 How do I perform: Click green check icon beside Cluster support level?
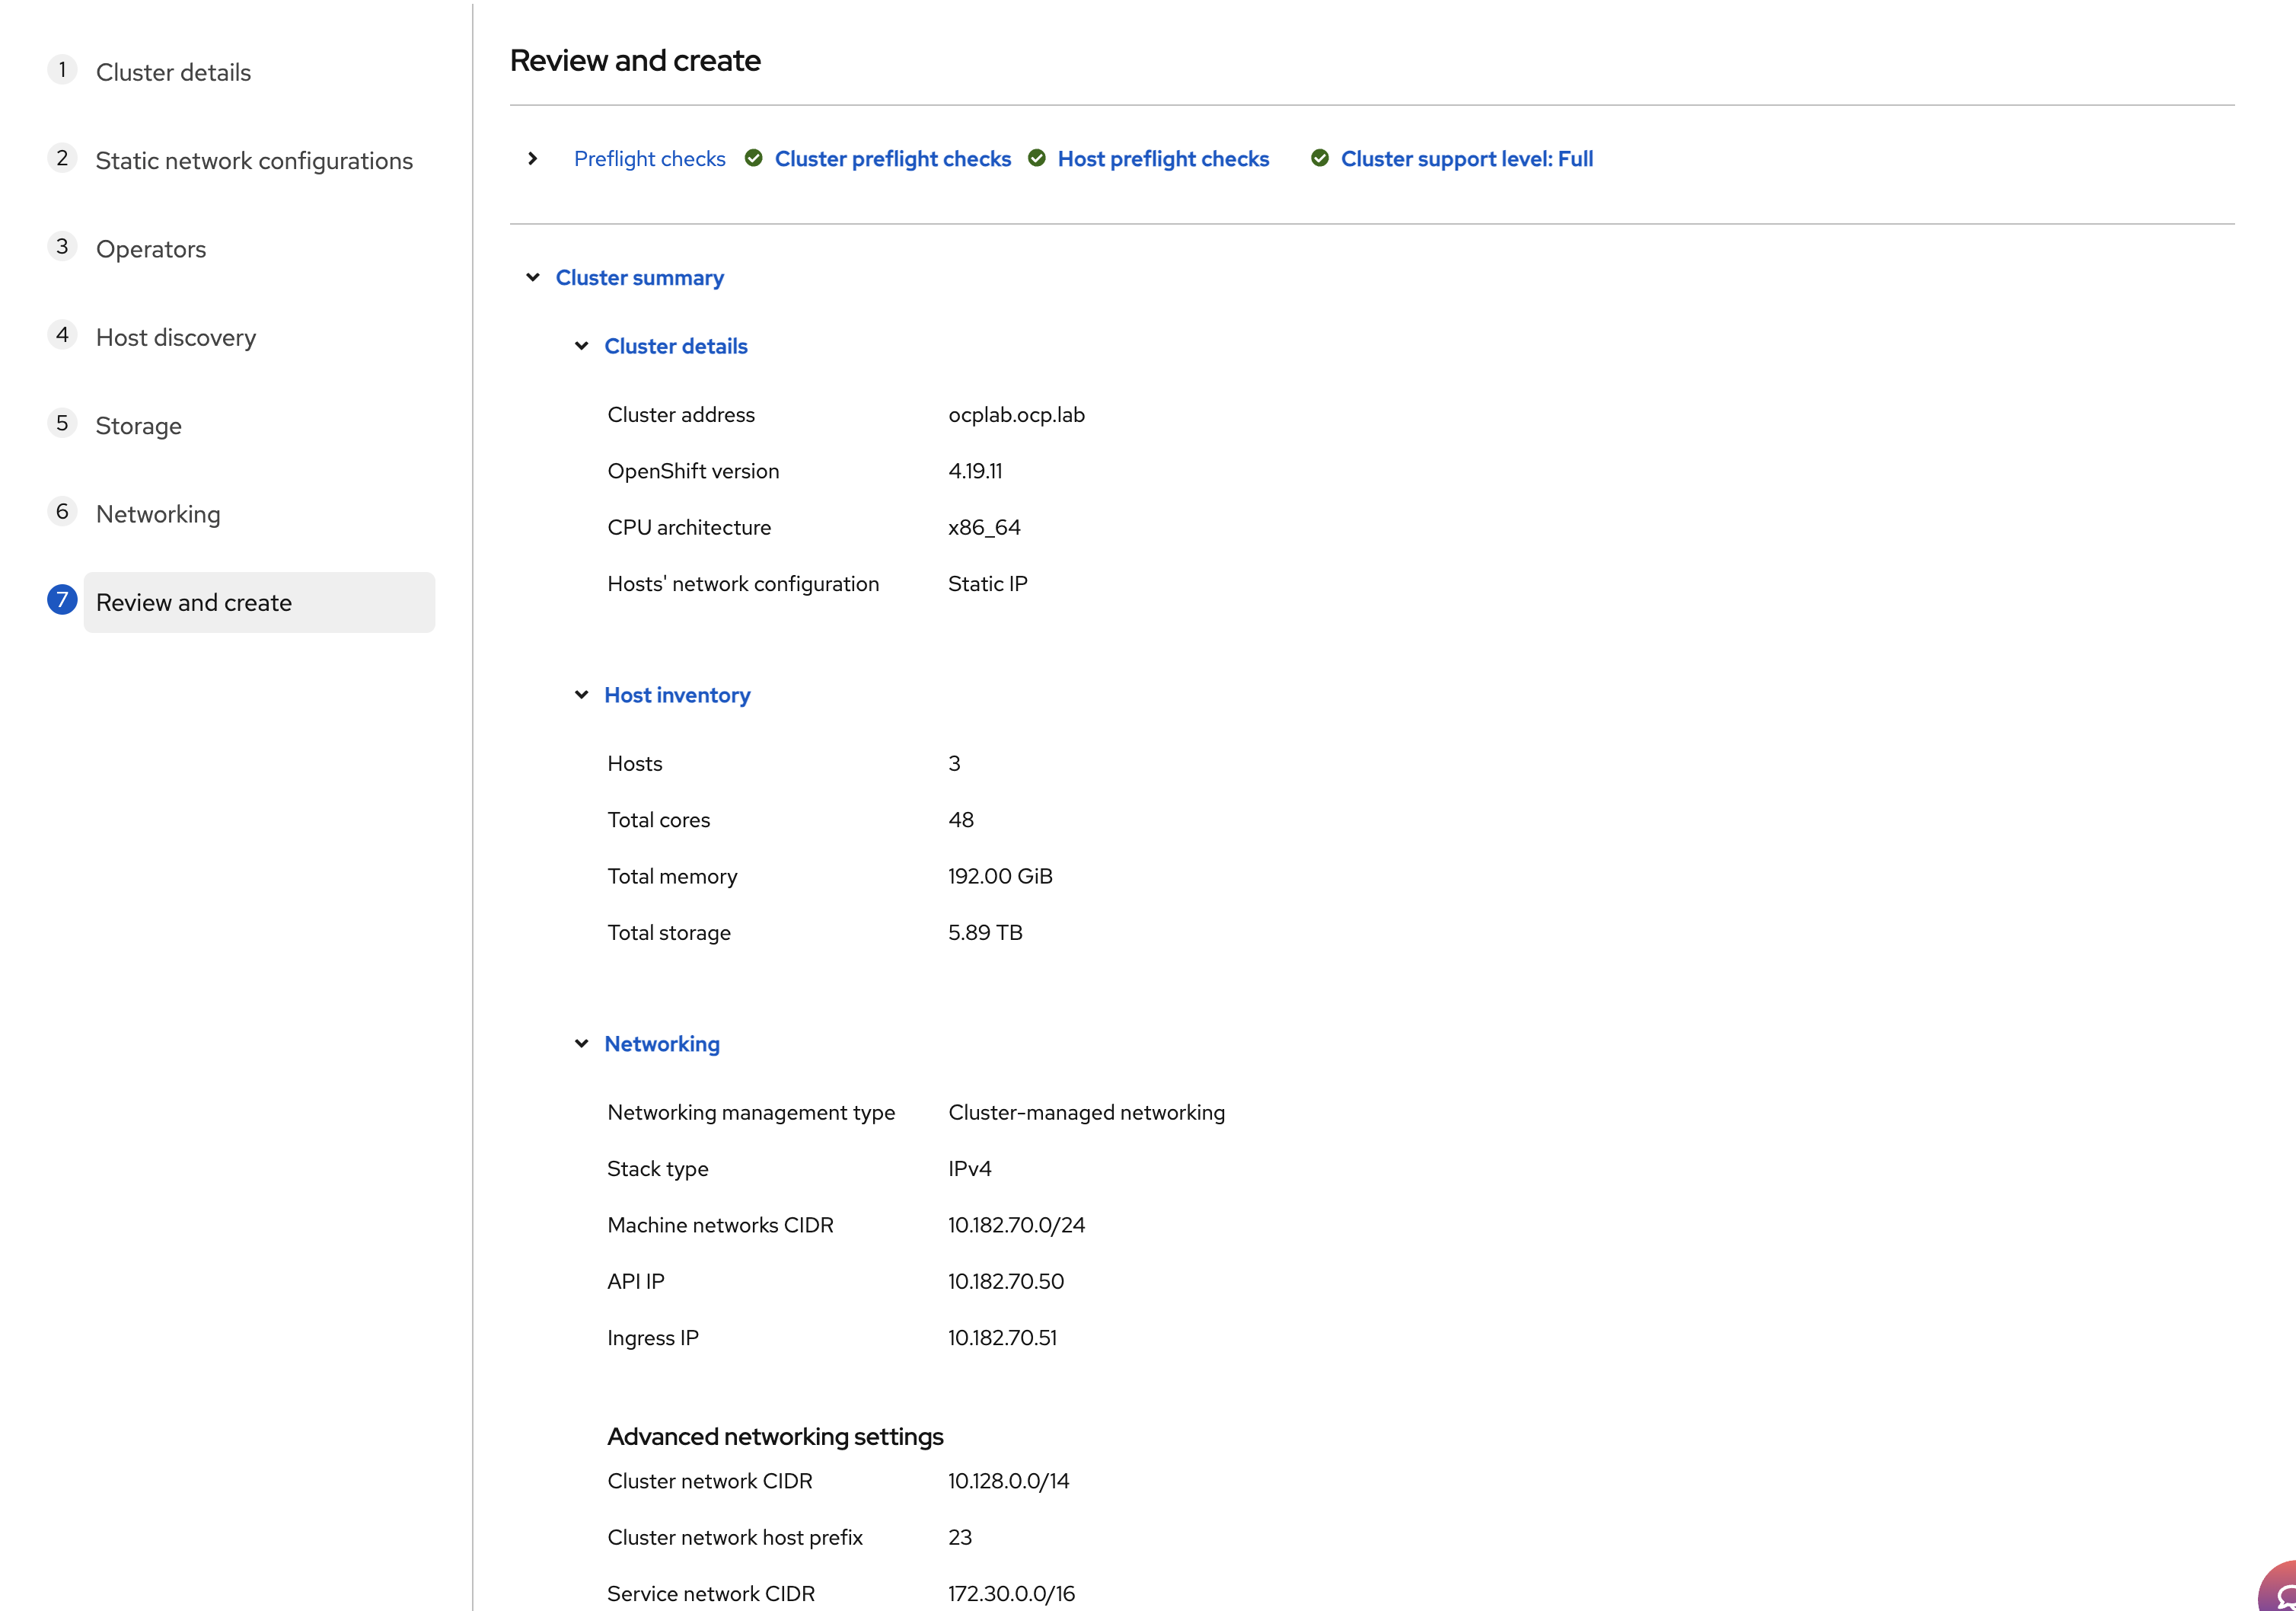[x=1319, y=158]
